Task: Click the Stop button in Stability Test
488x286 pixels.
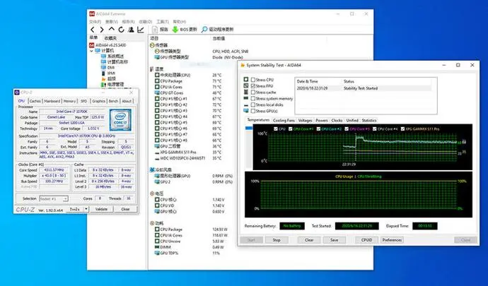Action: coord(277,240)
